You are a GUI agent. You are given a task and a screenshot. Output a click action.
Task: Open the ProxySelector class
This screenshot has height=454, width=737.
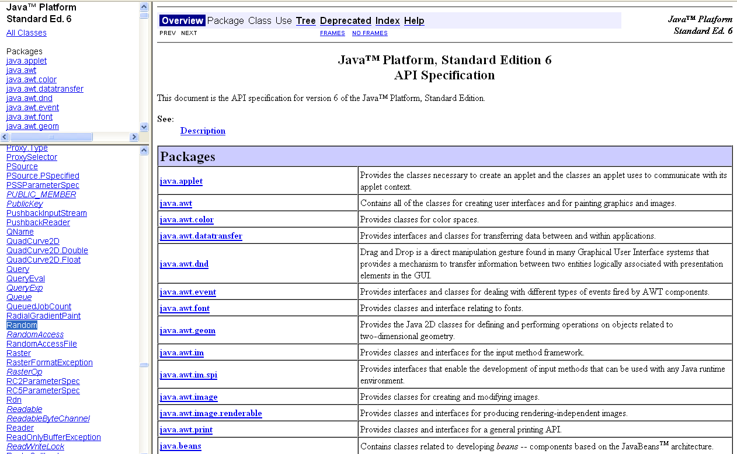coord(32,157)
